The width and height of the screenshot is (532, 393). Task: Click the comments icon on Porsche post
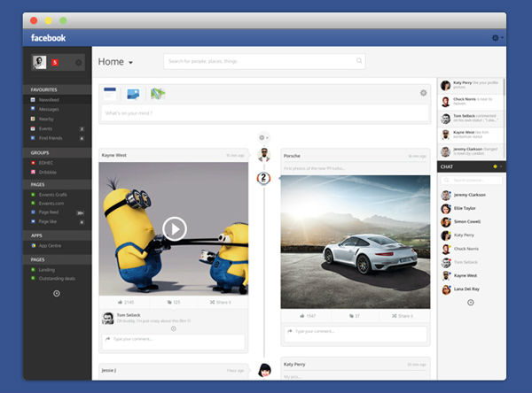point(355,315)
